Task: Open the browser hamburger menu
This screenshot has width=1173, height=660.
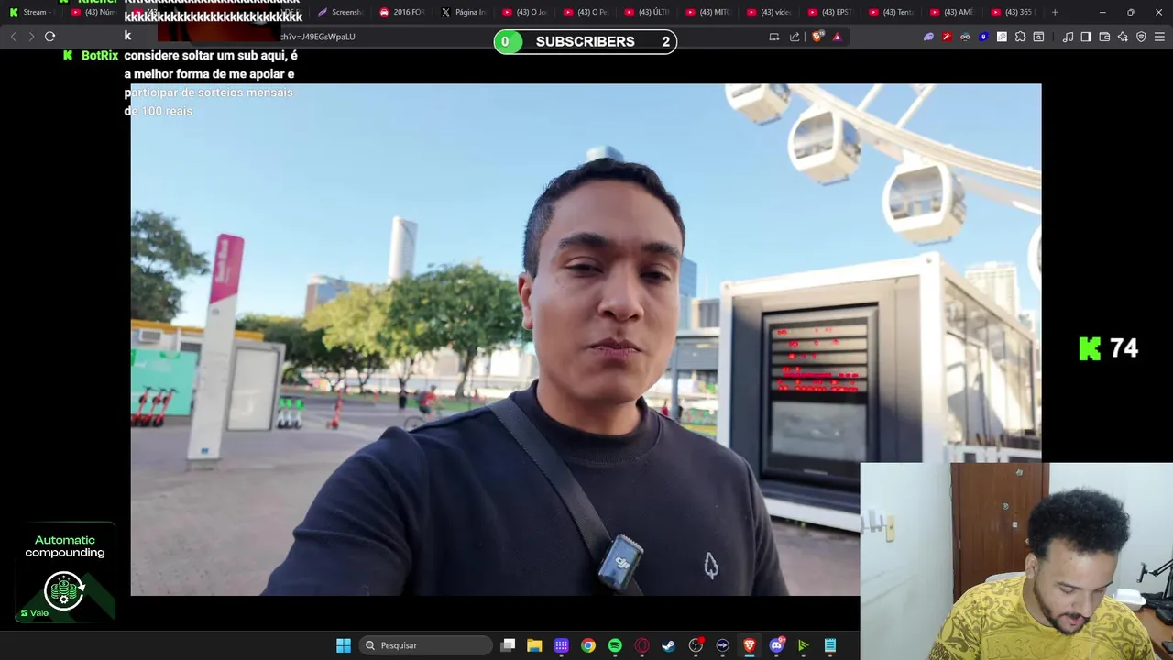Action: click(x=1159, y=37)
